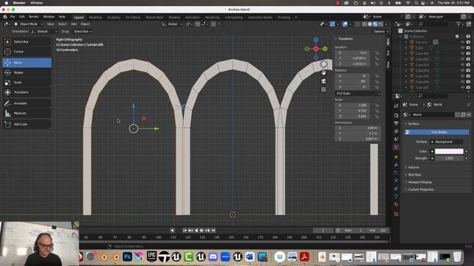The image size is (474, 266).
Task: Click the Strength value slider
Action: tap(449, 158)
